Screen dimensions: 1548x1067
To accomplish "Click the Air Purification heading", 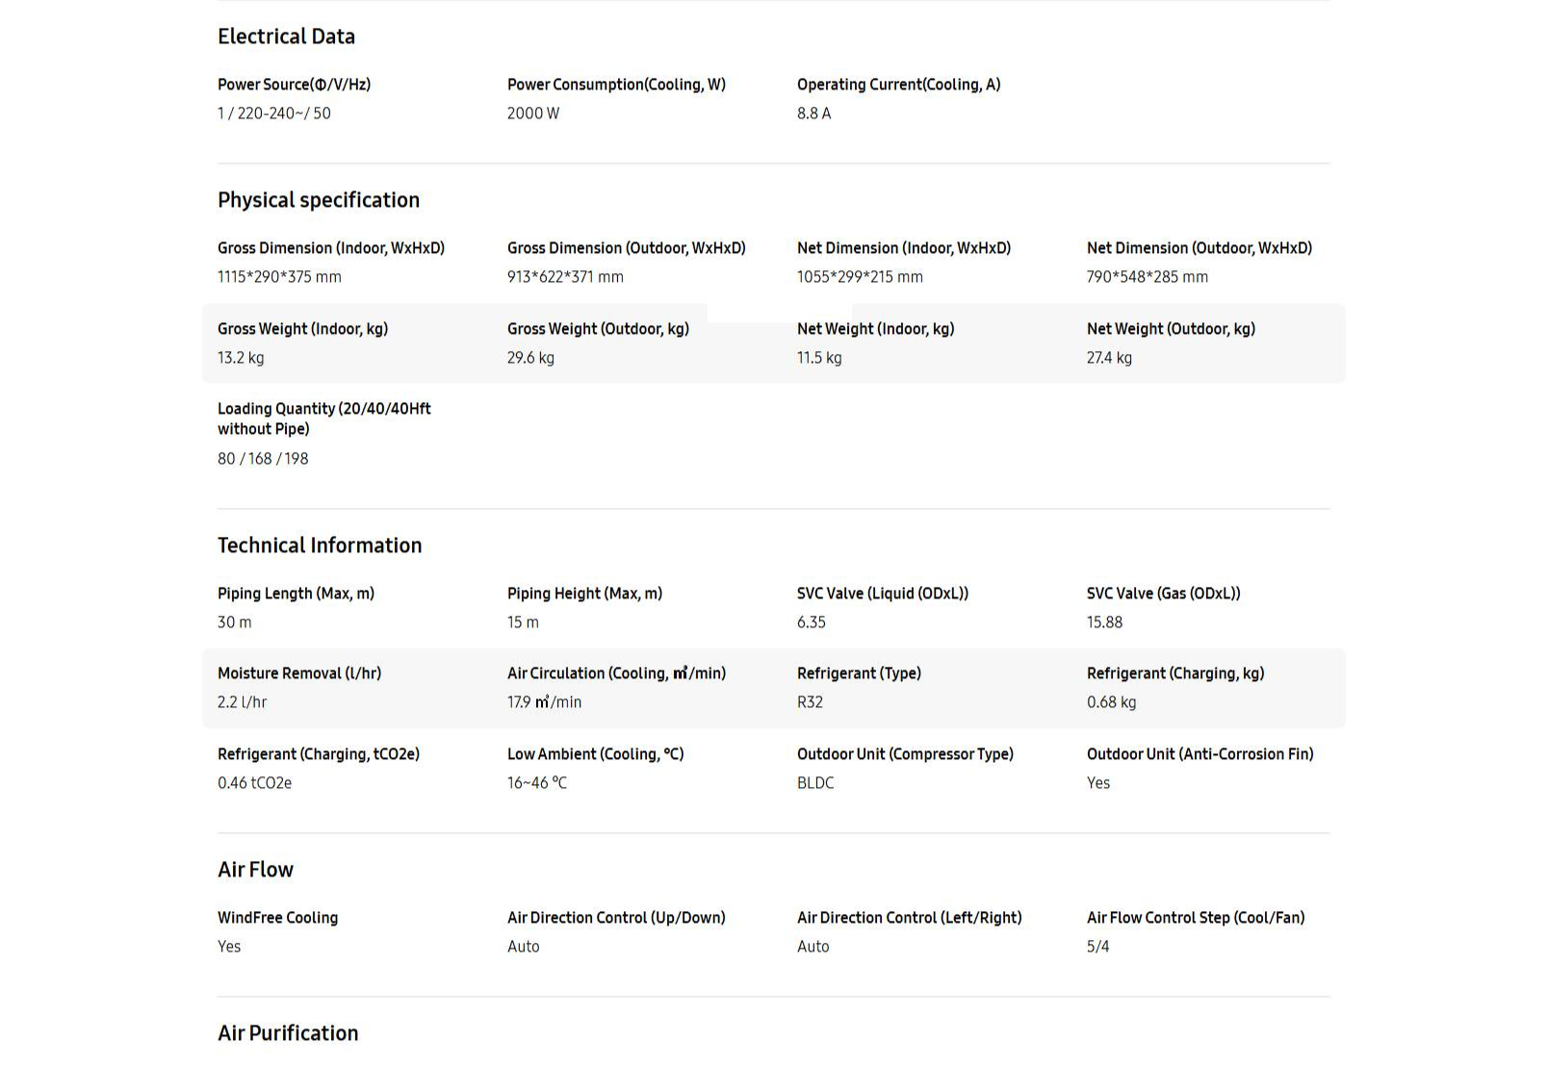I will point(287,1033).
